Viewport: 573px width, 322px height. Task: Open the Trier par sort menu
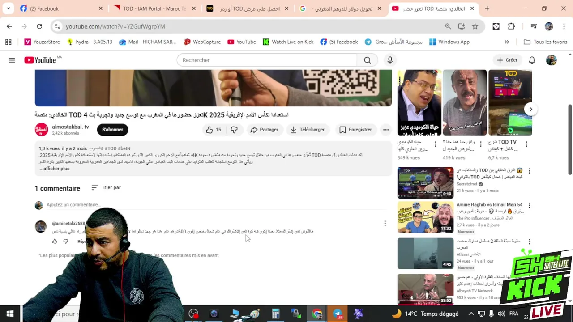(x=106, y=188)
